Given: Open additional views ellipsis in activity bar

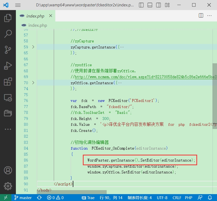Looking at the screenshot, I should (x=8, y=129).
